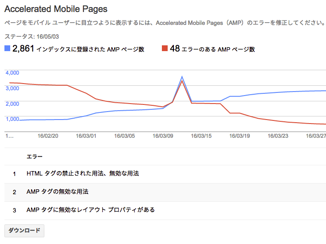
Task: Click row number '1' in error table
Action: pos(14,174)
